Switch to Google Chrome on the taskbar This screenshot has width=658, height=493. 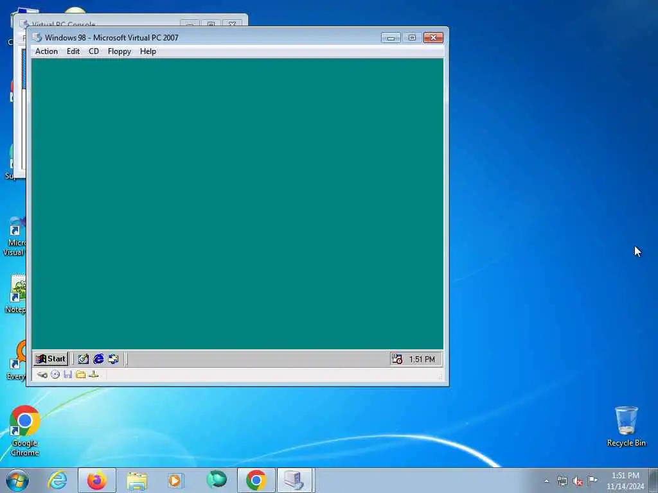tap(256, 480)
